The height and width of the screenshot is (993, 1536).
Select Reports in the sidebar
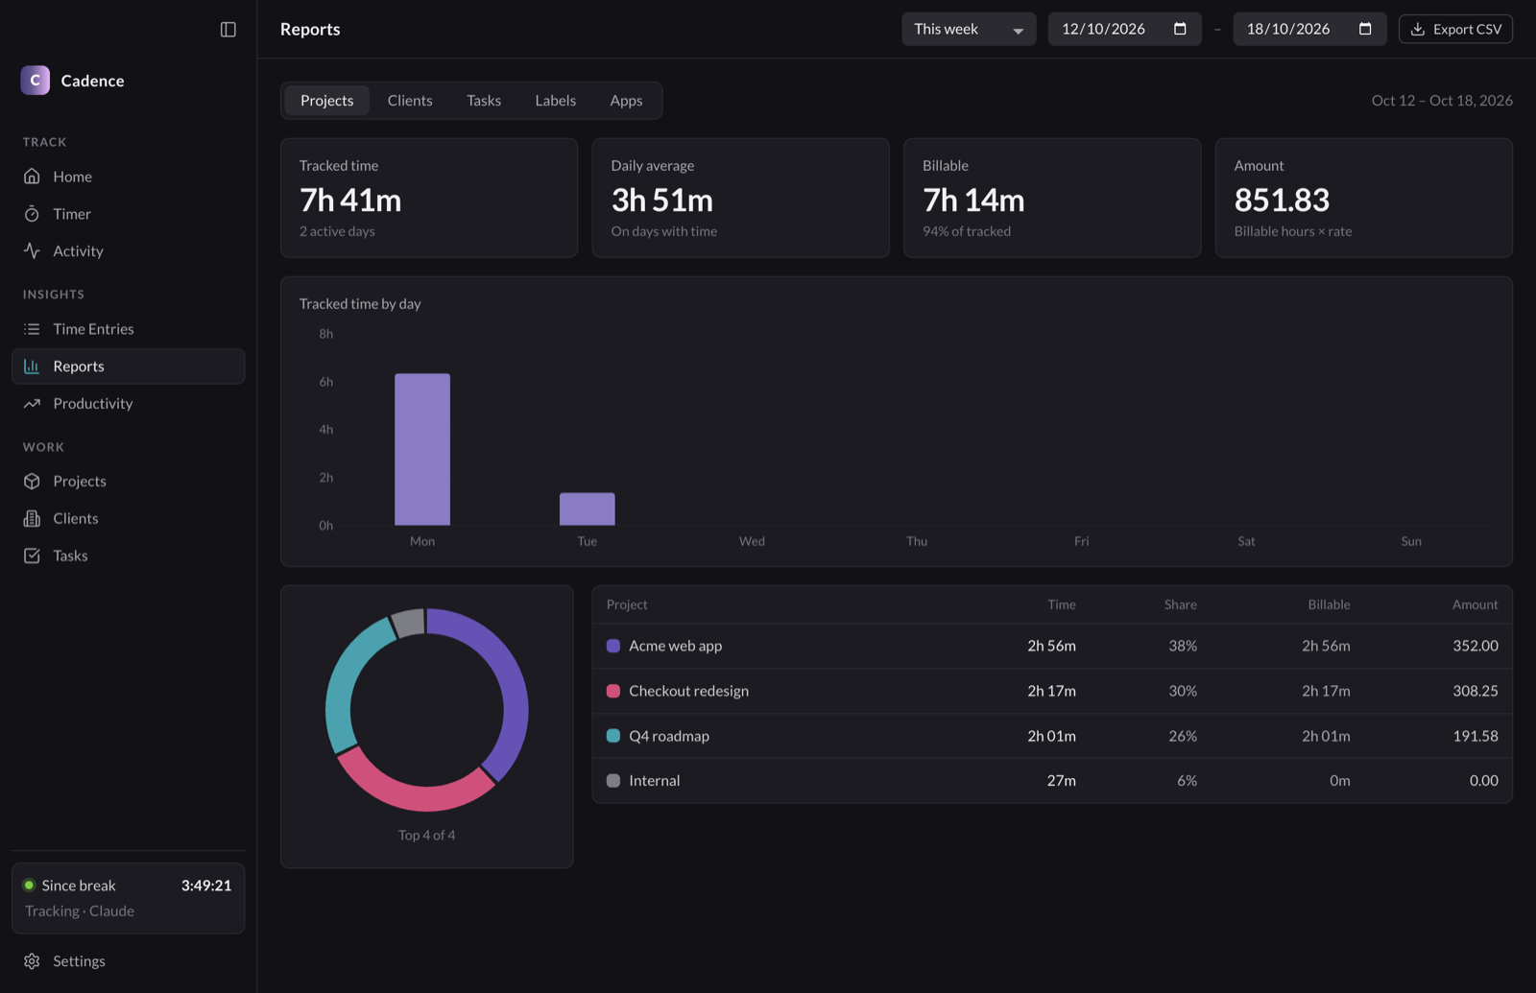click(128, 366)
